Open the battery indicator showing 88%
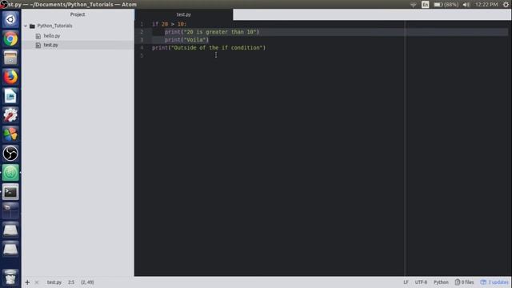 [446, 5]
